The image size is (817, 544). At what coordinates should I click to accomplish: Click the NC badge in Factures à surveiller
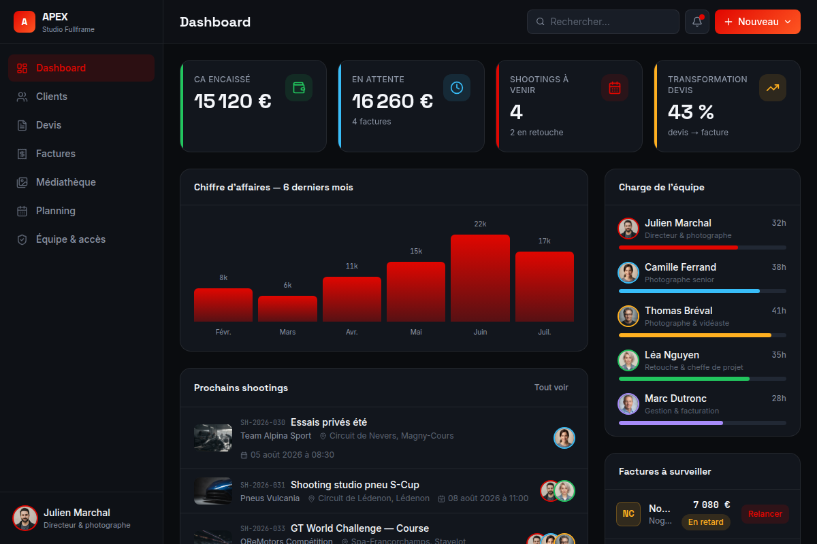coord(628,514)
